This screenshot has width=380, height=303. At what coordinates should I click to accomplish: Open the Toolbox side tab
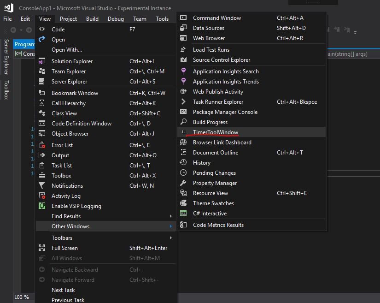click(x=6, y=90)
